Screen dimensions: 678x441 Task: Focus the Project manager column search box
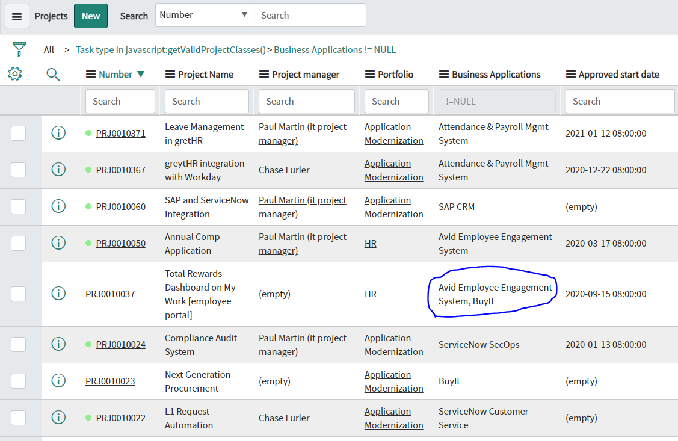tap(307, 101)
